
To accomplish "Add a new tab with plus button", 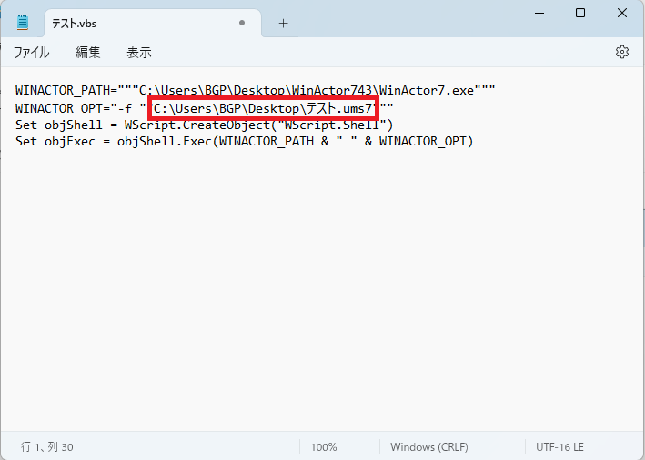I will click(283, 23).
